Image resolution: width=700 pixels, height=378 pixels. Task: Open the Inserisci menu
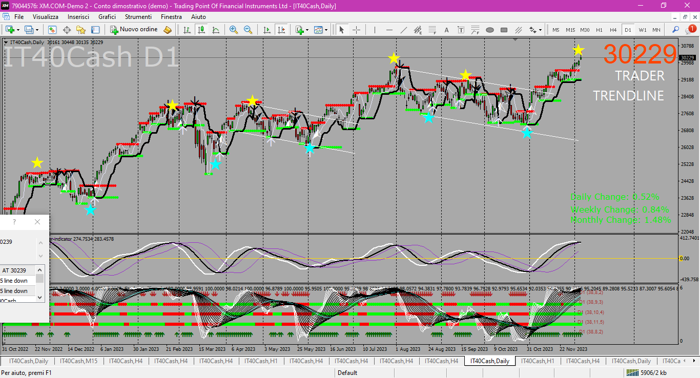tap(78, 17)
